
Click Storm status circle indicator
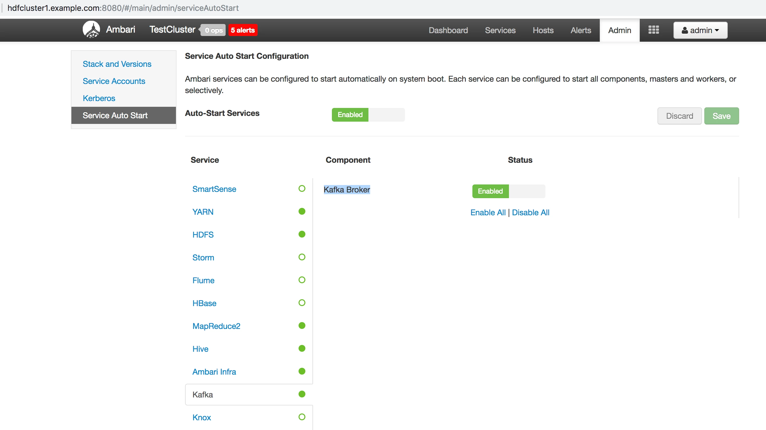click(302, 257)
